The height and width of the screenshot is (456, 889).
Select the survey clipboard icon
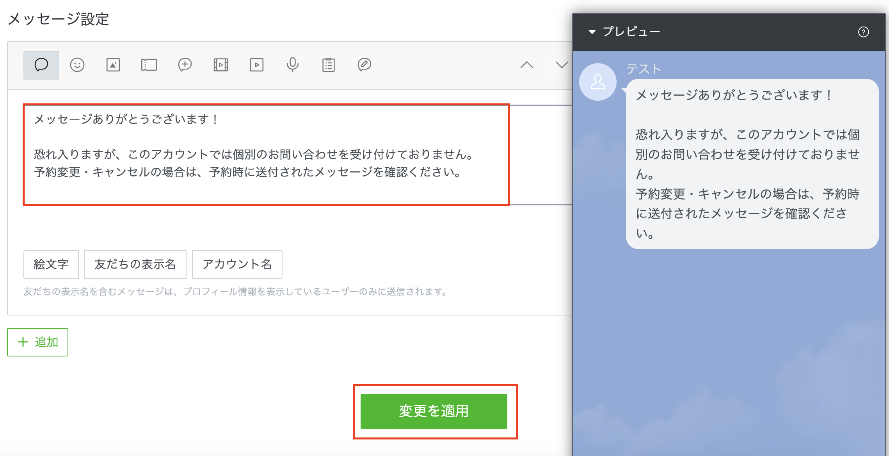pos(329,65)
